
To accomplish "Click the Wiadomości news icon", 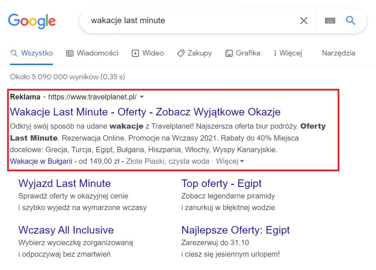I will (70, 53).
